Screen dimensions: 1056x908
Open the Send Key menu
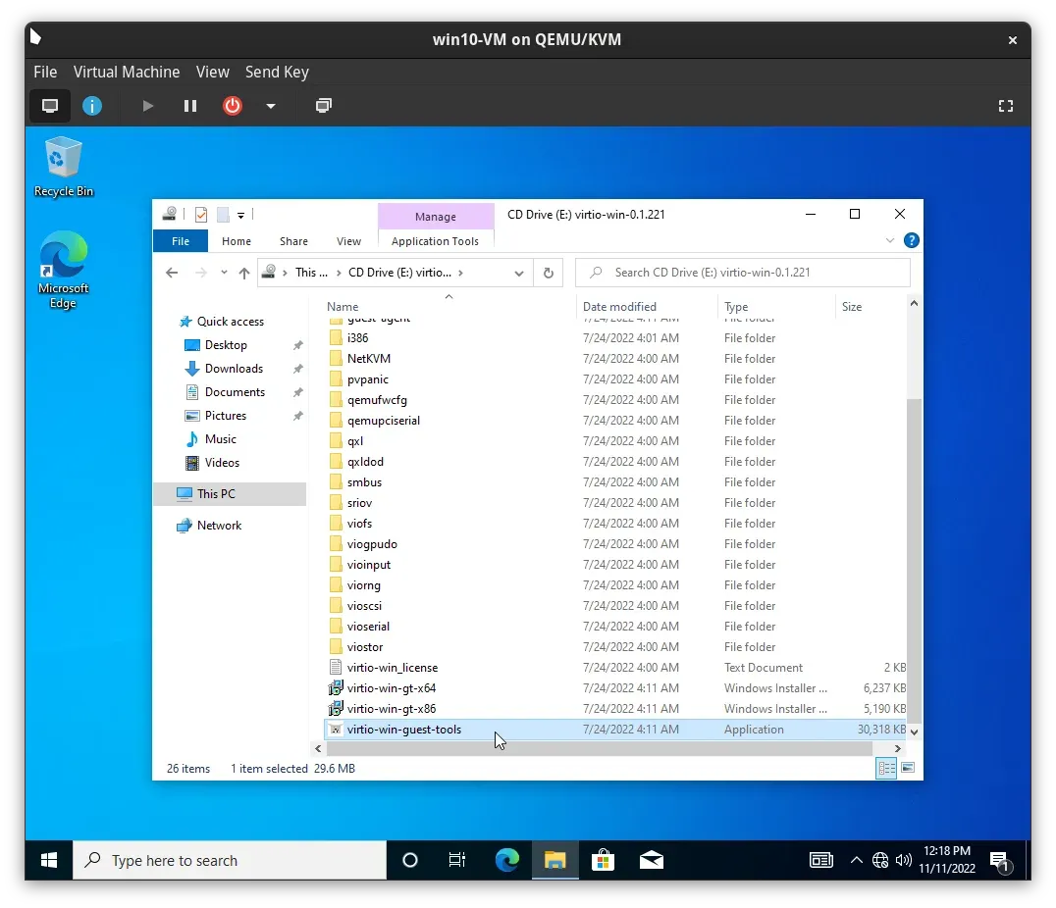(x=277, y=72)
